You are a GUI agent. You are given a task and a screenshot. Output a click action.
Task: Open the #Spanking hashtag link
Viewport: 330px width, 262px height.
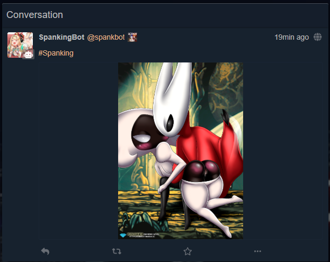56,53
